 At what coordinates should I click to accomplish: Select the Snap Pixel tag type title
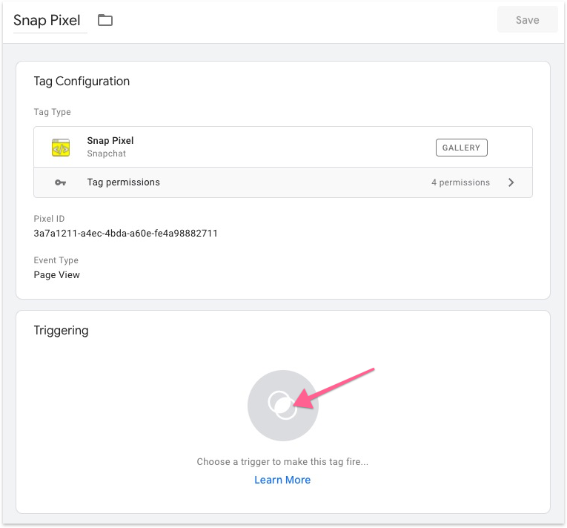click(110, 141)
